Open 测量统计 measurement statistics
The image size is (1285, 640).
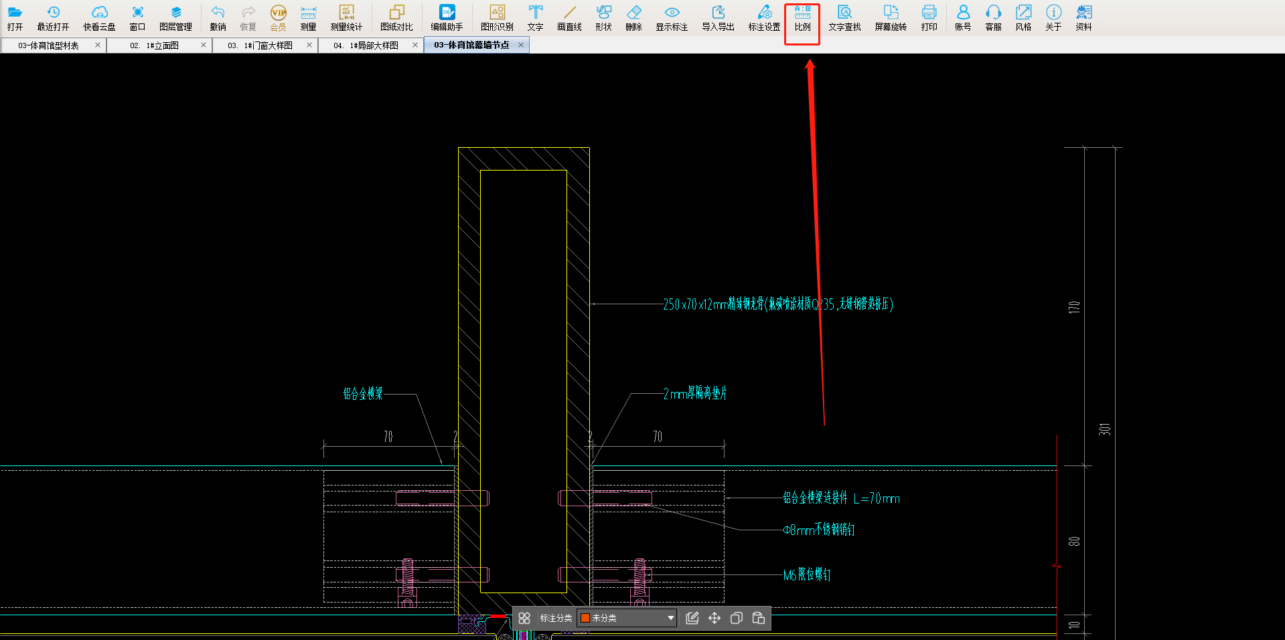pyautogui.click(x=346, y=18)
